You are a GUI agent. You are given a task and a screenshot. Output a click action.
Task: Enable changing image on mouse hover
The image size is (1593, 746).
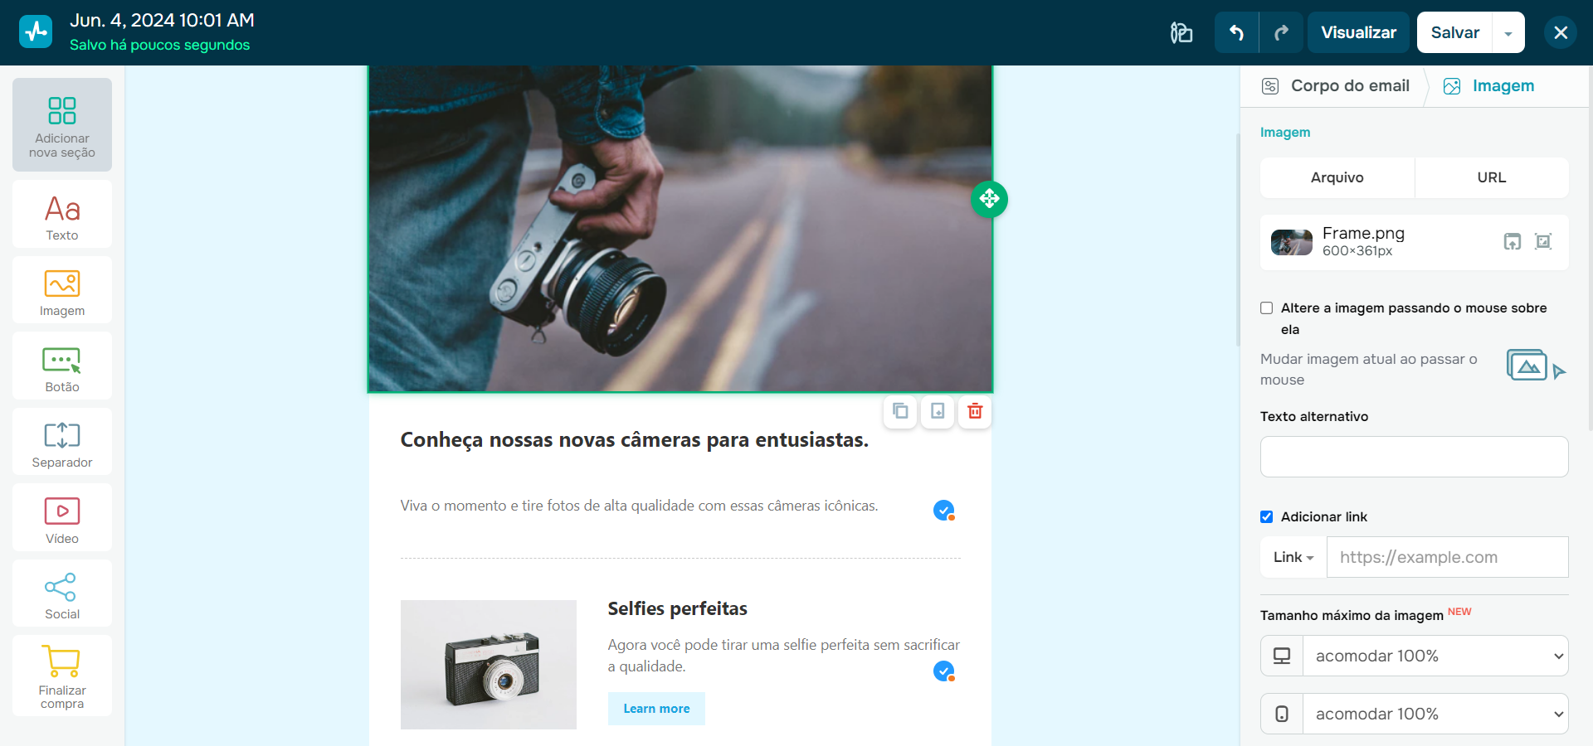click(x=1267, y=308)
